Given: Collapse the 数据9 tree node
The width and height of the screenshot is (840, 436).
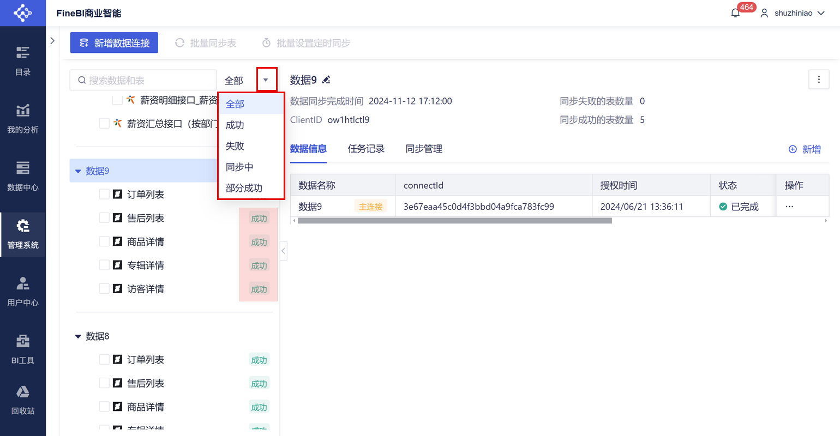Looking at the screenshot, I should (x=78, y=171).
